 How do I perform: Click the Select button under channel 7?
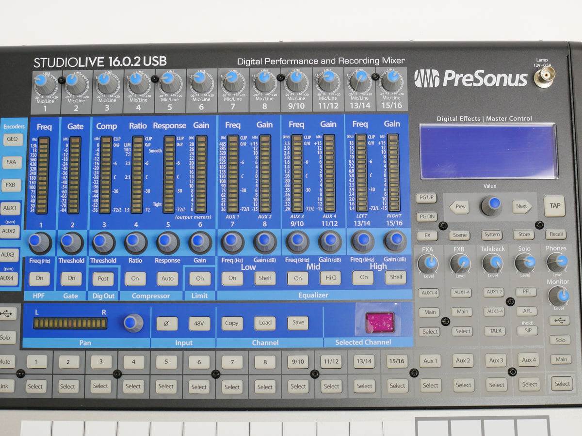pyautogui.click(x=232, y=387)
